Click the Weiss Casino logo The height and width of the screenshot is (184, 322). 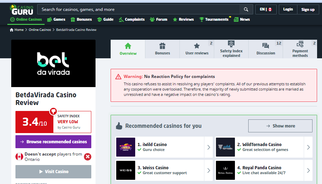point(125,170)
